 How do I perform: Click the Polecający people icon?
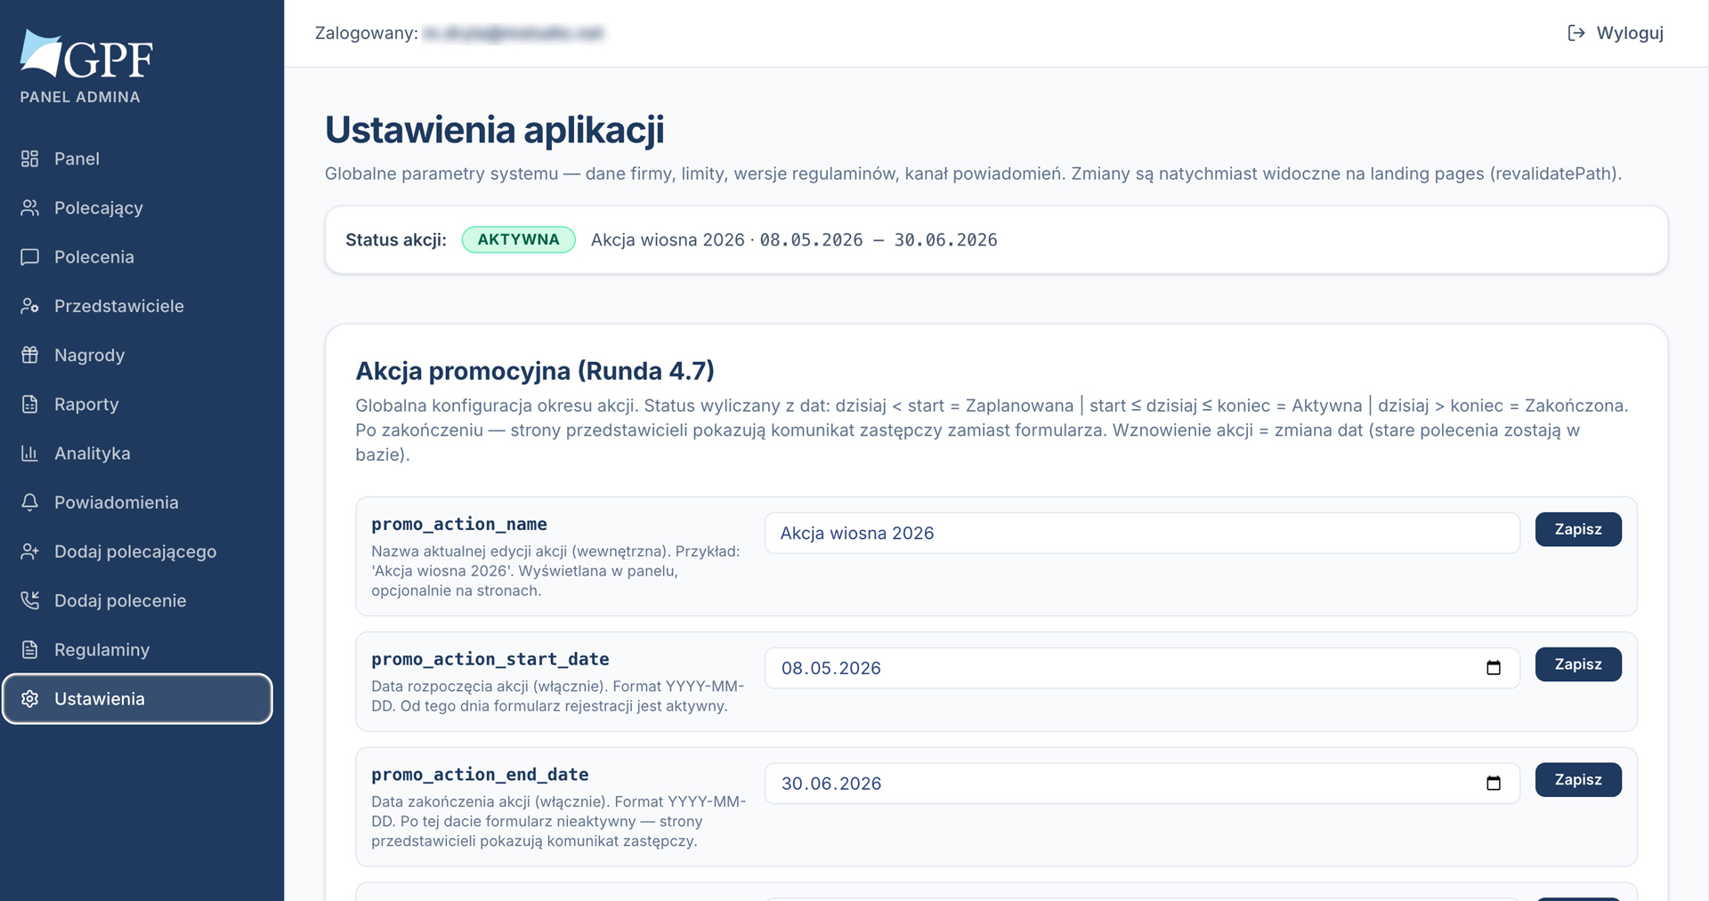29,207
